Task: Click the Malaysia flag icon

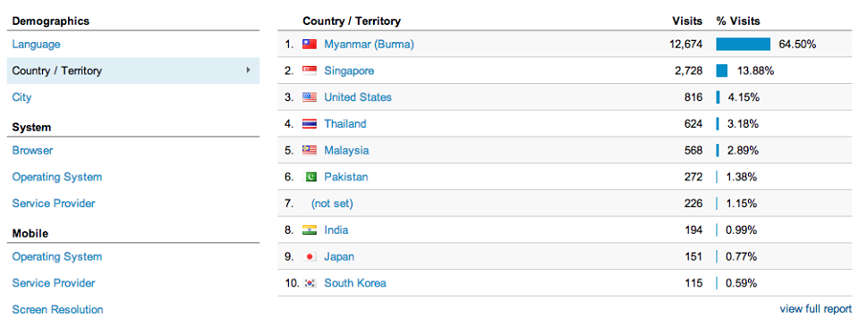Action: click(310, 150)
